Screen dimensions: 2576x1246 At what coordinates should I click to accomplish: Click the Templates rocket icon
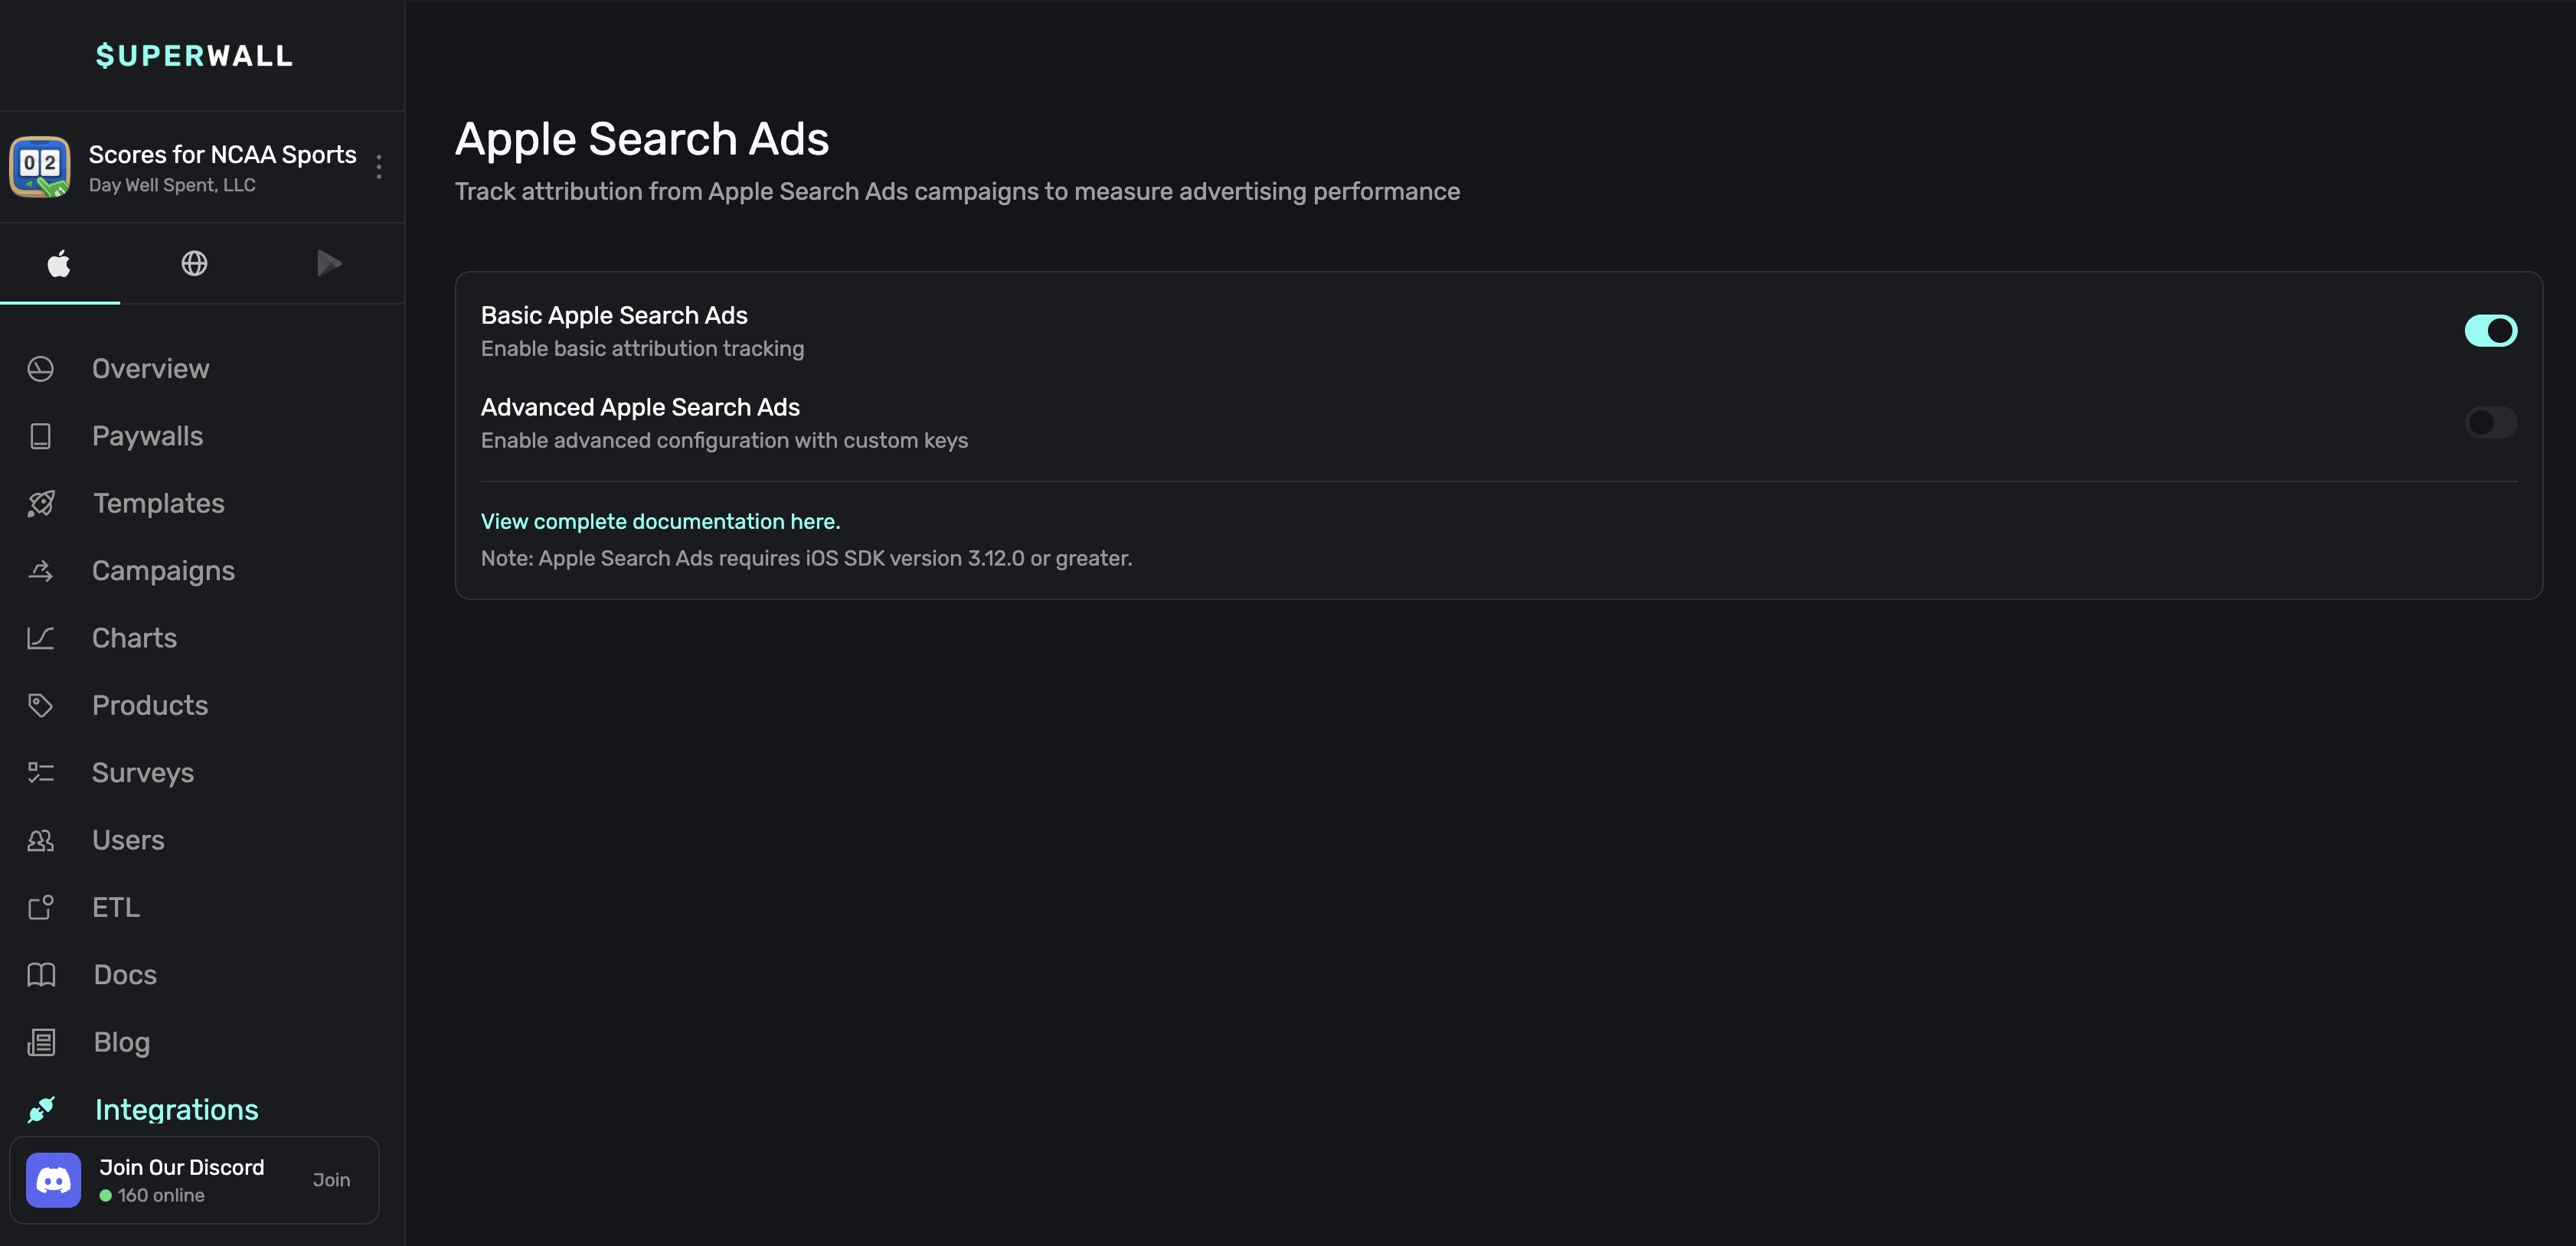[x=41, y=504]
